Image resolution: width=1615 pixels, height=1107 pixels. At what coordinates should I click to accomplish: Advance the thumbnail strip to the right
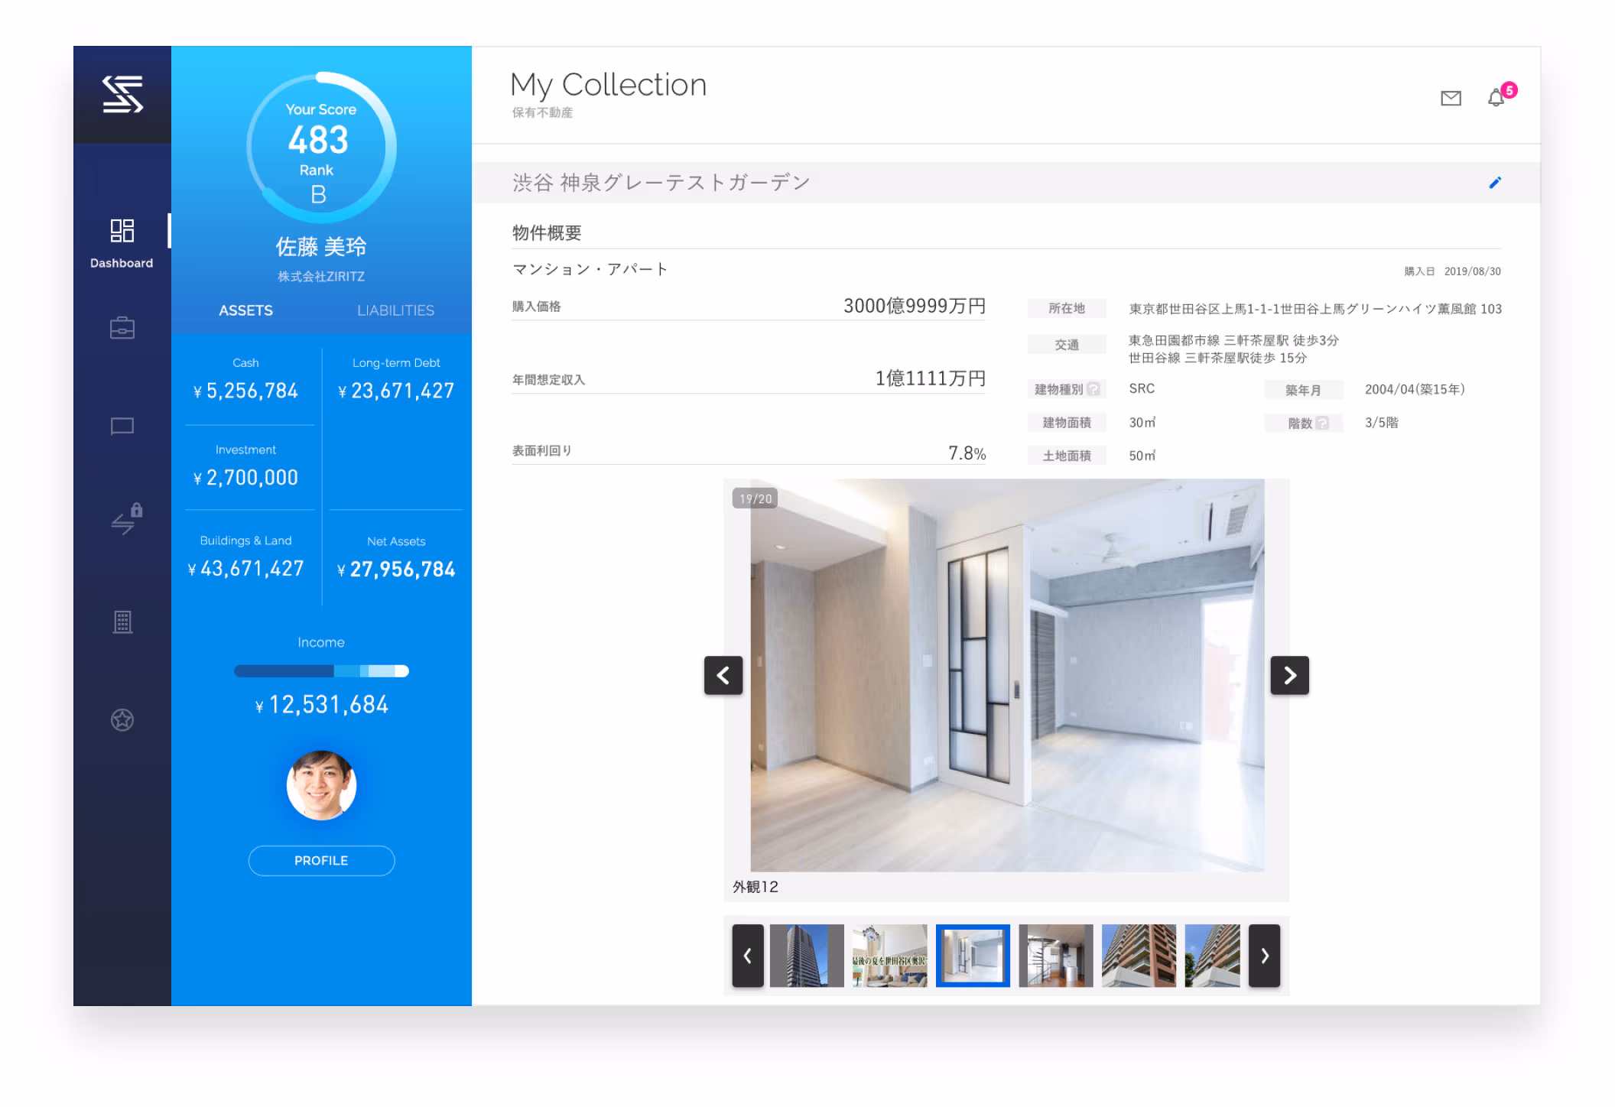click(x=1264, y=956)
